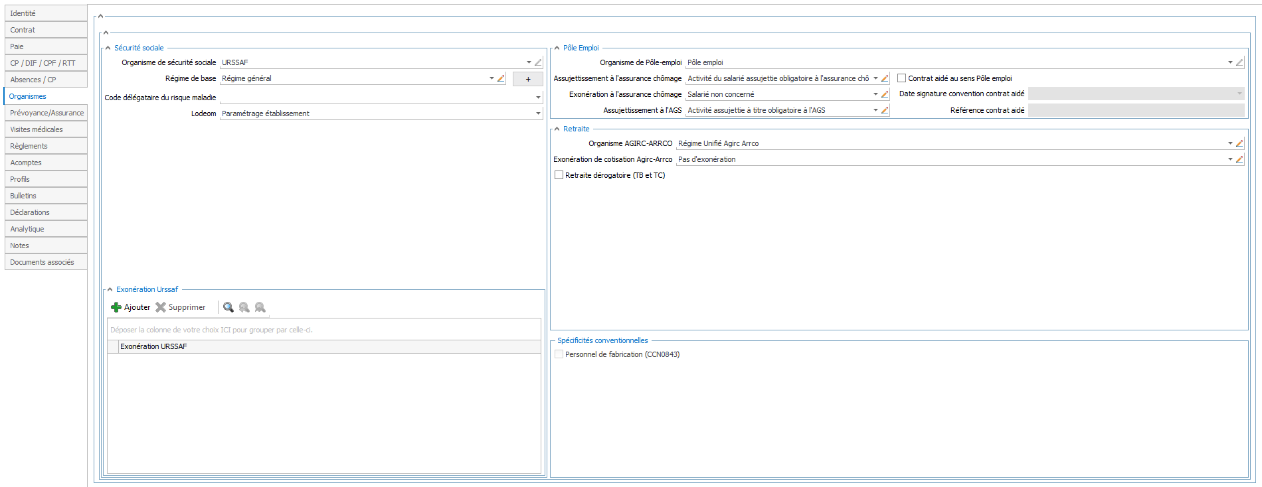This screenshot has height=487, width=1262.
Task: Tick Personnel de fabrication (CCN0843) checkbox
Action: 559,354
